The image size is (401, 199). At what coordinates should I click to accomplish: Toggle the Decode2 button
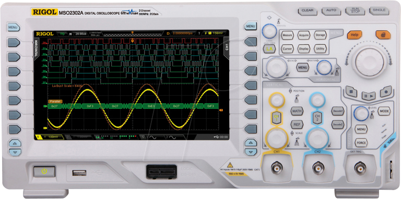pos(338,125)
